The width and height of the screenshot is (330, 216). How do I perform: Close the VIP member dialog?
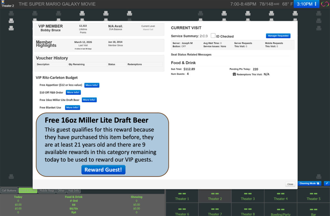pos(290,184)
